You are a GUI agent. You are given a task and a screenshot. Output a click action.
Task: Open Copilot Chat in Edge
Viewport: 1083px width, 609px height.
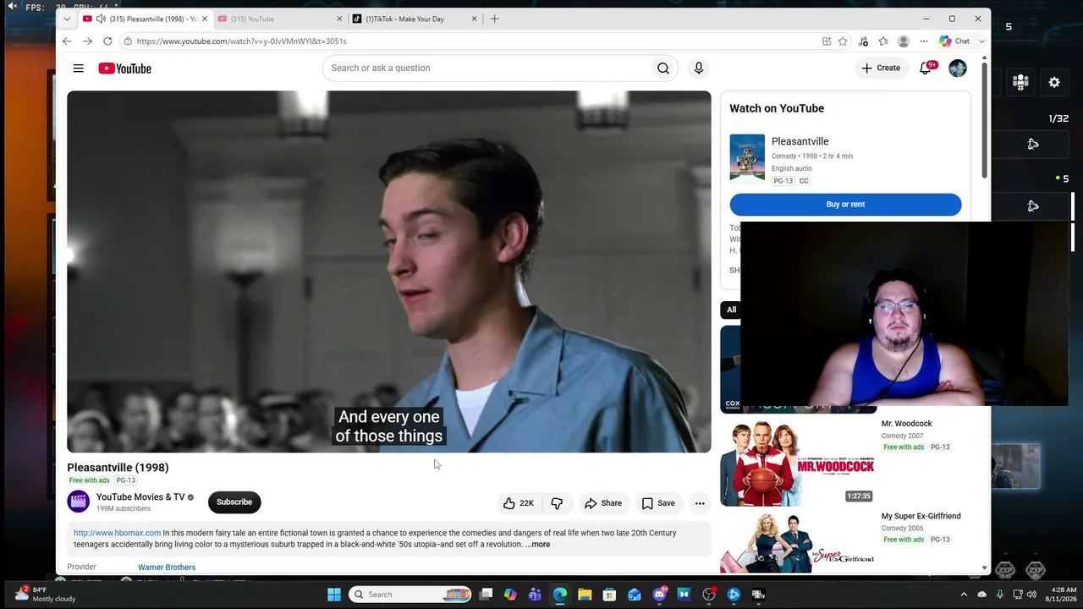tap(954, 41)
